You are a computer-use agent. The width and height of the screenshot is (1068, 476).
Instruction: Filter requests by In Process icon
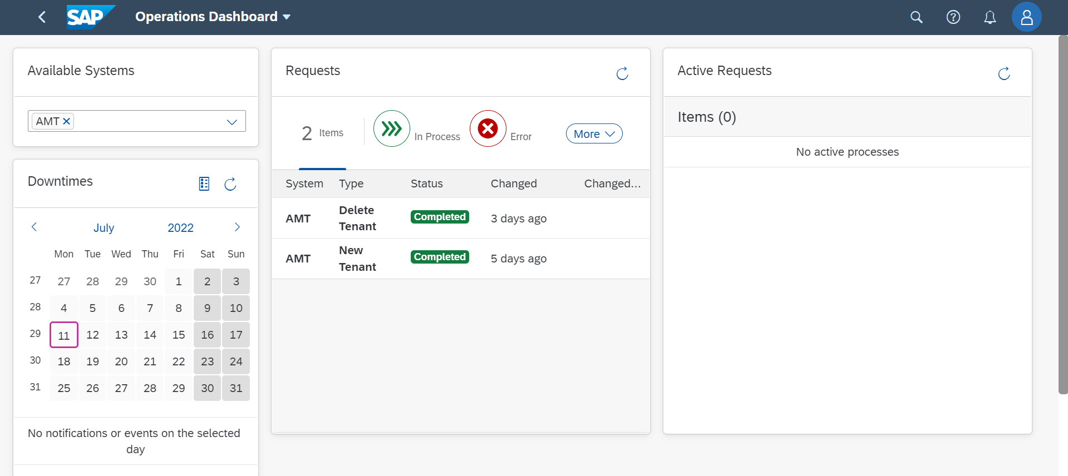pyautogui.click(x=392, y=128)
